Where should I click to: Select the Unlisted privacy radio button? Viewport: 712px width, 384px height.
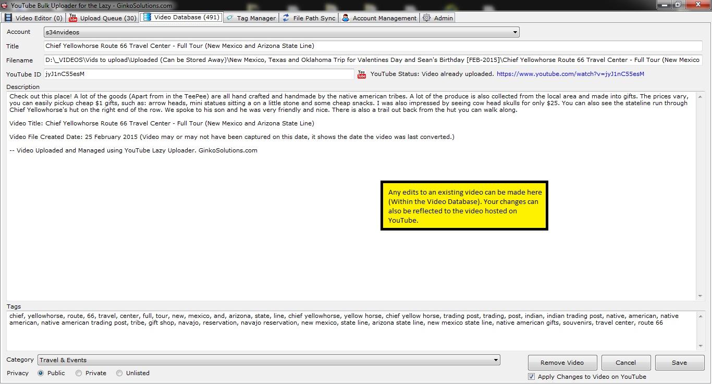click(x=119, y=373)
